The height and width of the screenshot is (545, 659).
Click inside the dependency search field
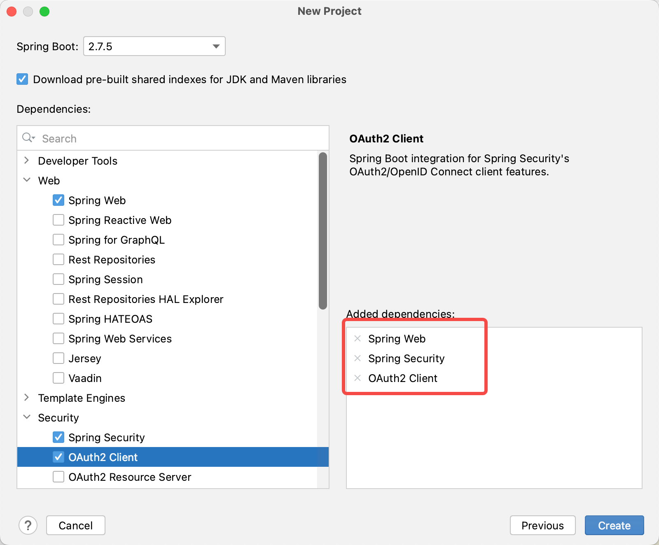tap(124, 138)
